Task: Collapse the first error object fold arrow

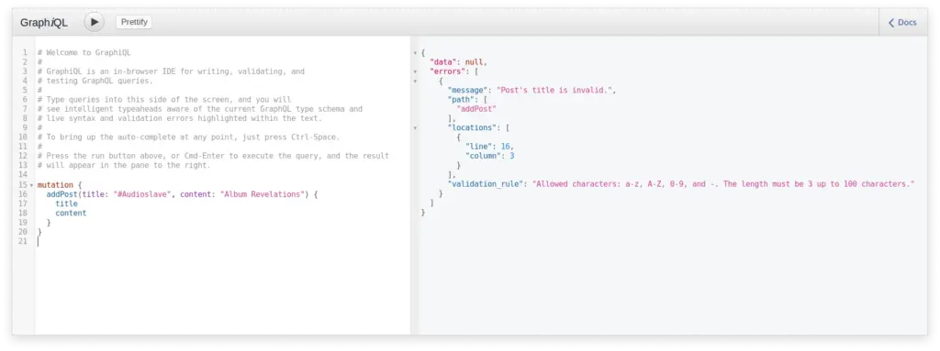Action: pyautogui.click(x=415, y=81)
